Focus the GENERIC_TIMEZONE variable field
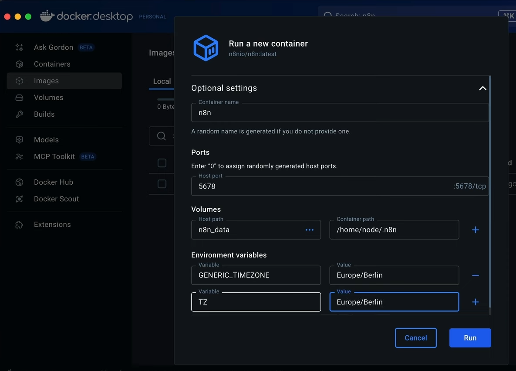Screen dimensions: 516x371 coord(256,275)
